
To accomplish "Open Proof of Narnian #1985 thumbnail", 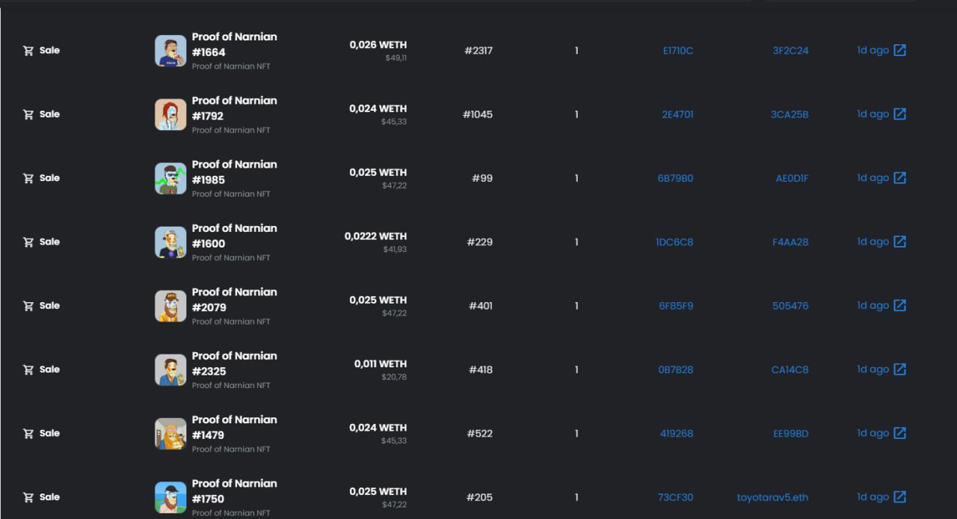I will click(170, 179).
